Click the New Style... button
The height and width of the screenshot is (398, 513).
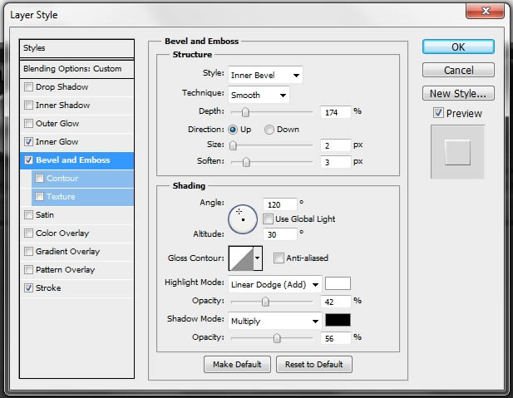click(458, 94)
